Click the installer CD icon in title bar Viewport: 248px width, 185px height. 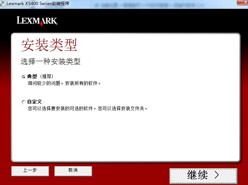pyautogui.click(x=2, y=4)
